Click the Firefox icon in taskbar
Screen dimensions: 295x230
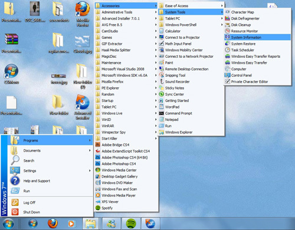click(53, 224)
